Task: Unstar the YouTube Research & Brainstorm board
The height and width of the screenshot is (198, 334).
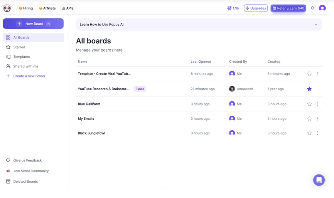Action: click(309, 89)
